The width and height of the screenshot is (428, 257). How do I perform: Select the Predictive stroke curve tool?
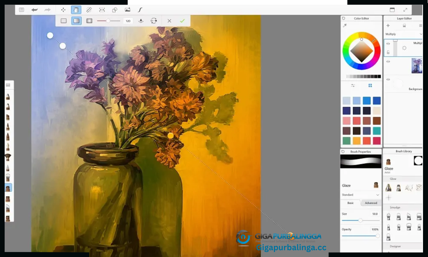[140, 10]
